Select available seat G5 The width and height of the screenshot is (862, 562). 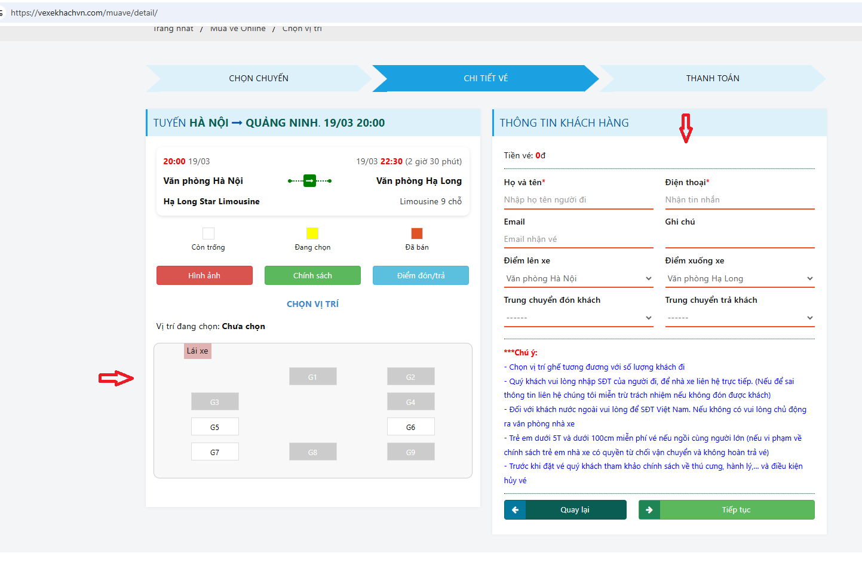click(214, 427)
